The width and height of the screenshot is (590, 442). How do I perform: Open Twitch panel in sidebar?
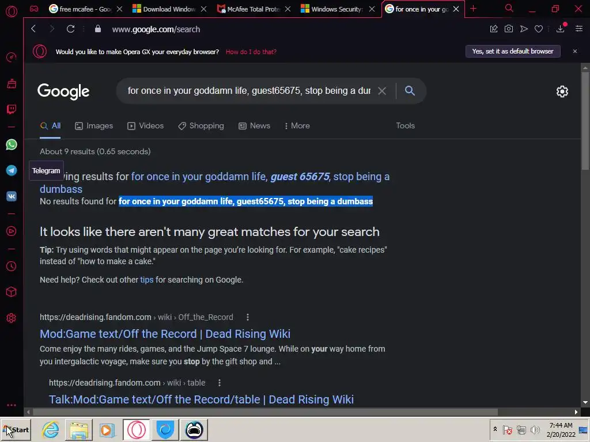coord(12,109)
